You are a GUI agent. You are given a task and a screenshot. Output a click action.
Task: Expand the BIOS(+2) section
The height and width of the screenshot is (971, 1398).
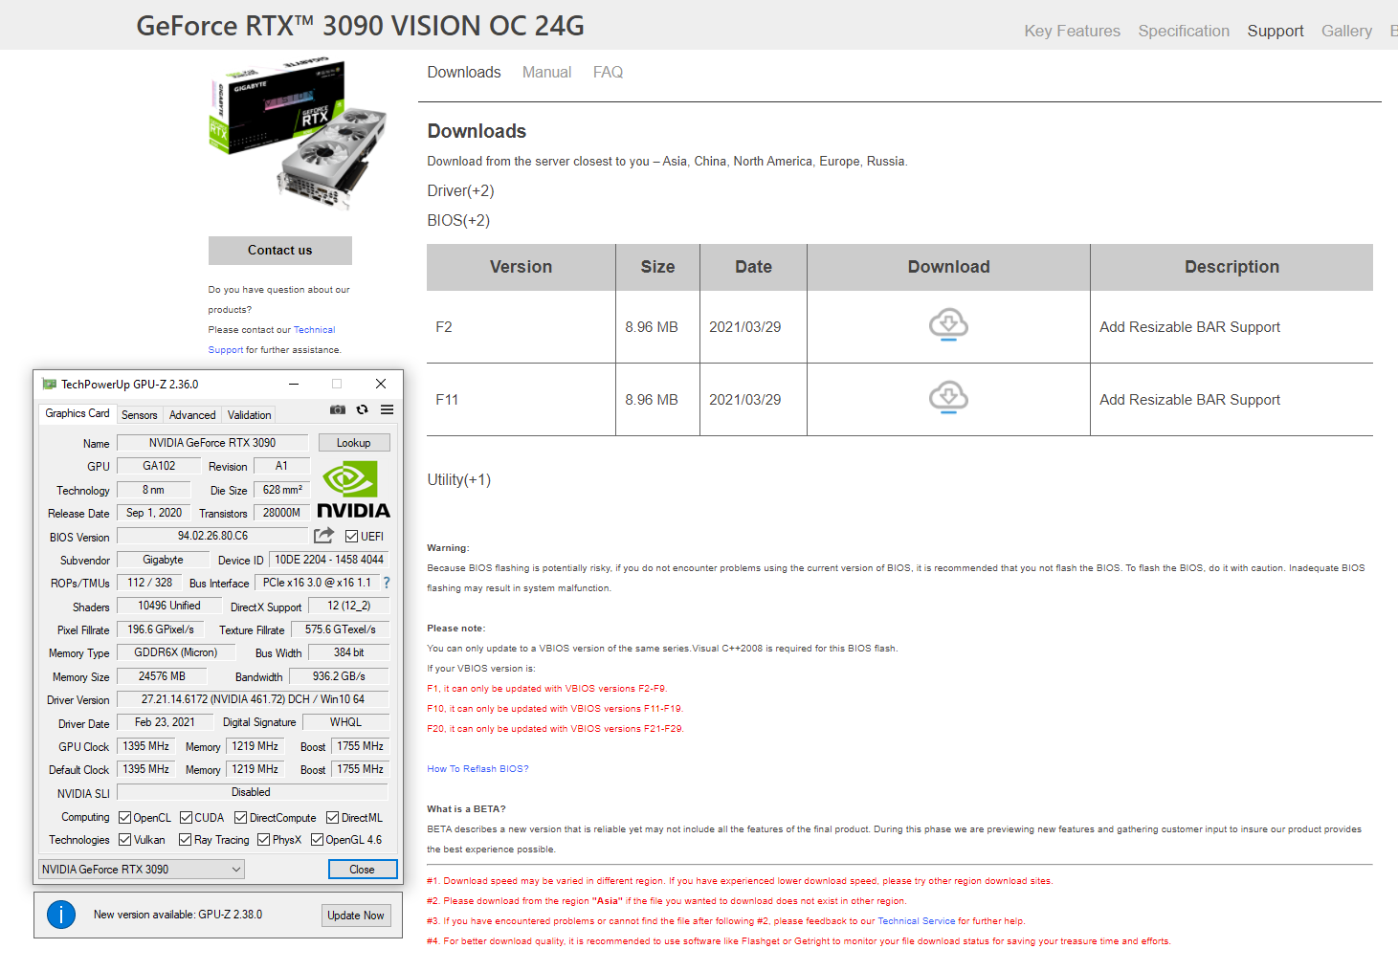458,220
